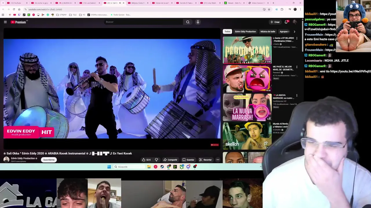The width and height of the screenshot is (371, 208).
Task: Mute audio on the playing Sali Okka tab
Action: (120, 3)
